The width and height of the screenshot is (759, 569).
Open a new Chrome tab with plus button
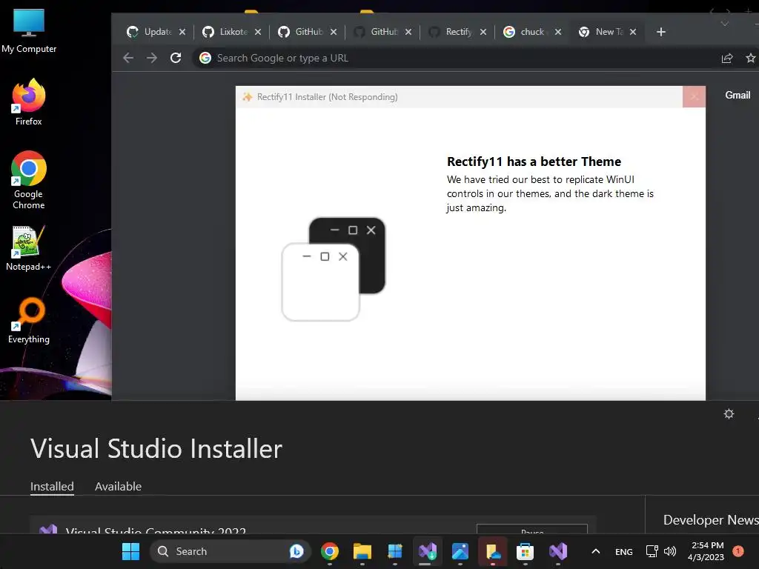(660, 32)
